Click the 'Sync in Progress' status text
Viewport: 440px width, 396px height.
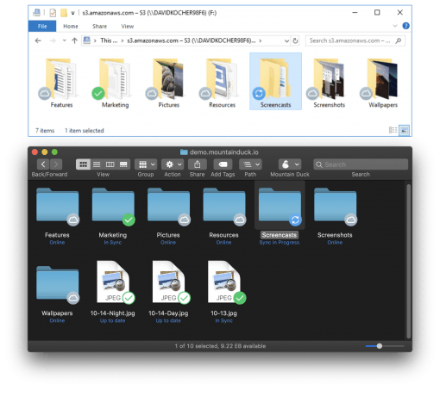click(280, 243)
